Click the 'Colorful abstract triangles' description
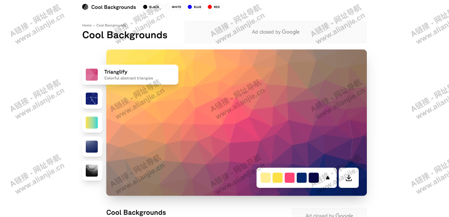The width and height of the screenshot is (449, 217). click(128, 78)
